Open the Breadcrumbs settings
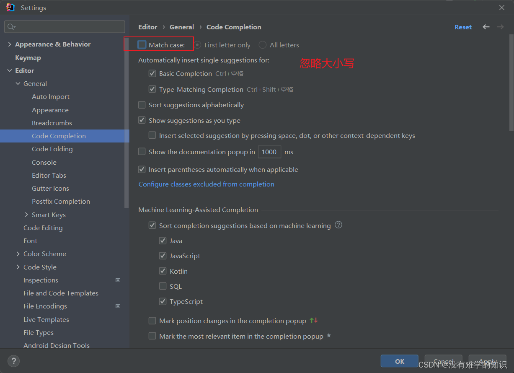This screenshot has height=373, width=514. (x=52, y=123)
